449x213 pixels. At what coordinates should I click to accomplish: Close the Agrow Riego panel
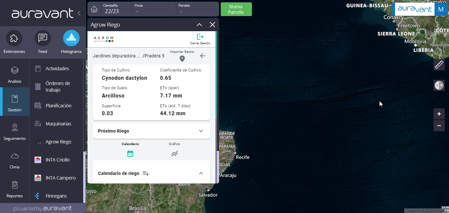212,25
